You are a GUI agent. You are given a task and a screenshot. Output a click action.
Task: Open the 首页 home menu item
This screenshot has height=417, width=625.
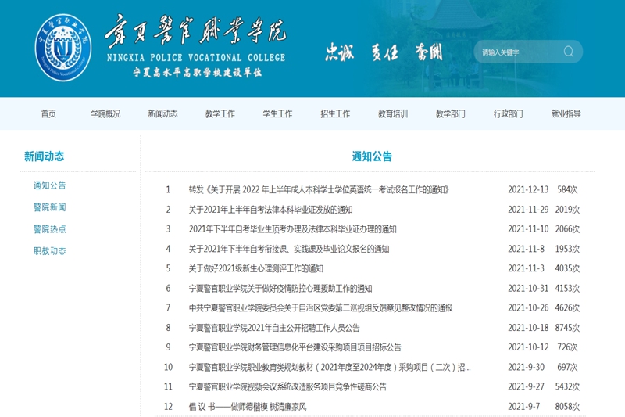(48, 113)
